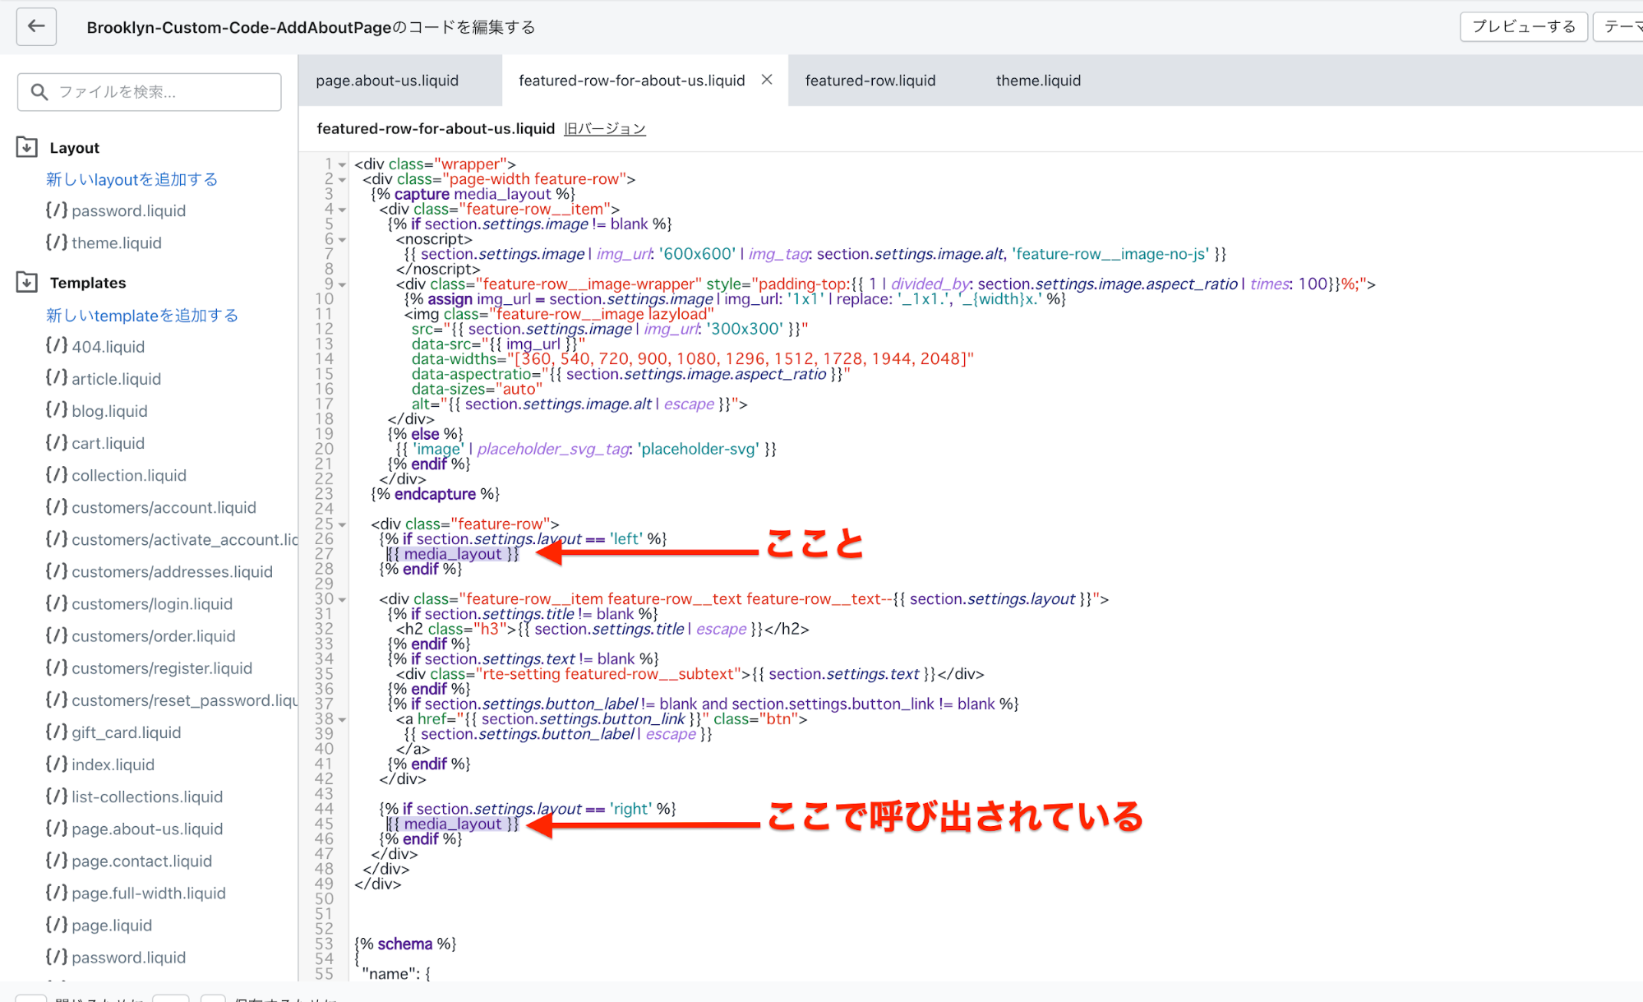The height and width of the screenshot is (1002, 1643).
Task: Click the search magnifier icon
Action: [x=39, y=92]
